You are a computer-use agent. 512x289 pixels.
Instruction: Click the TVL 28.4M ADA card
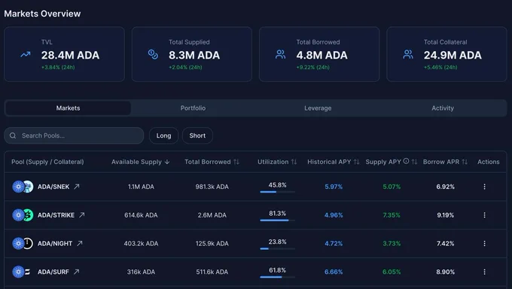coord(64,54)
